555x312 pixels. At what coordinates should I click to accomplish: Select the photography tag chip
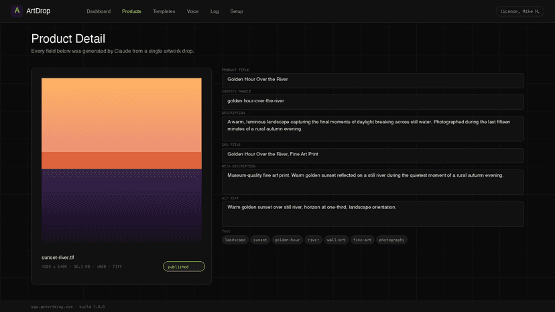pyautogui.click(x=391, y=240)
